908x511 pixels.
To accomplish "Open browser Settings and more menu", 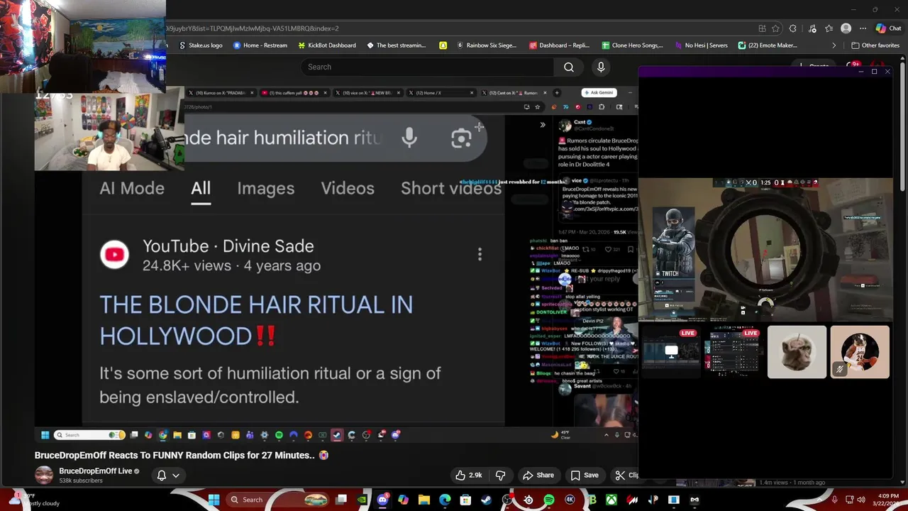I will point(863,28).
